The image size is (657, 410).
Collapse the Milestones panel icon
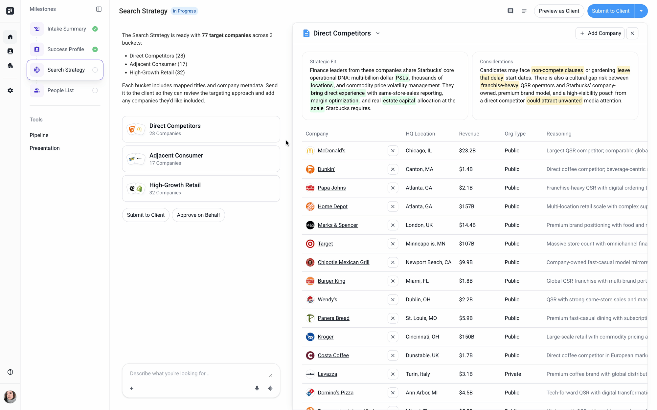[x=99, y=9]
